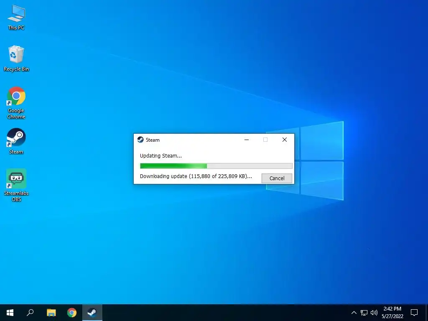The width and height of the screenshot is (428, 321).
Task: Minimize the Steam update dialog
Action: pos(247,140)
